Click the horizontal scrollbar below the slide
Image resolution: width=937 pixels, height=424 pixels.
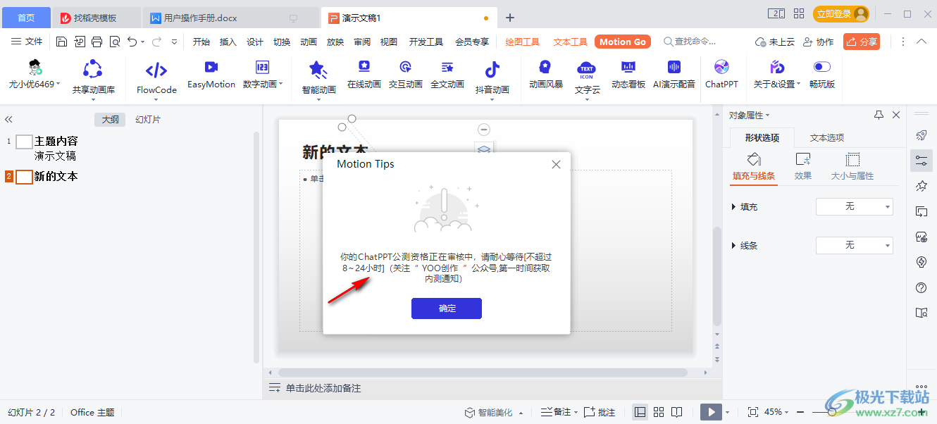(x=483, y=373)
